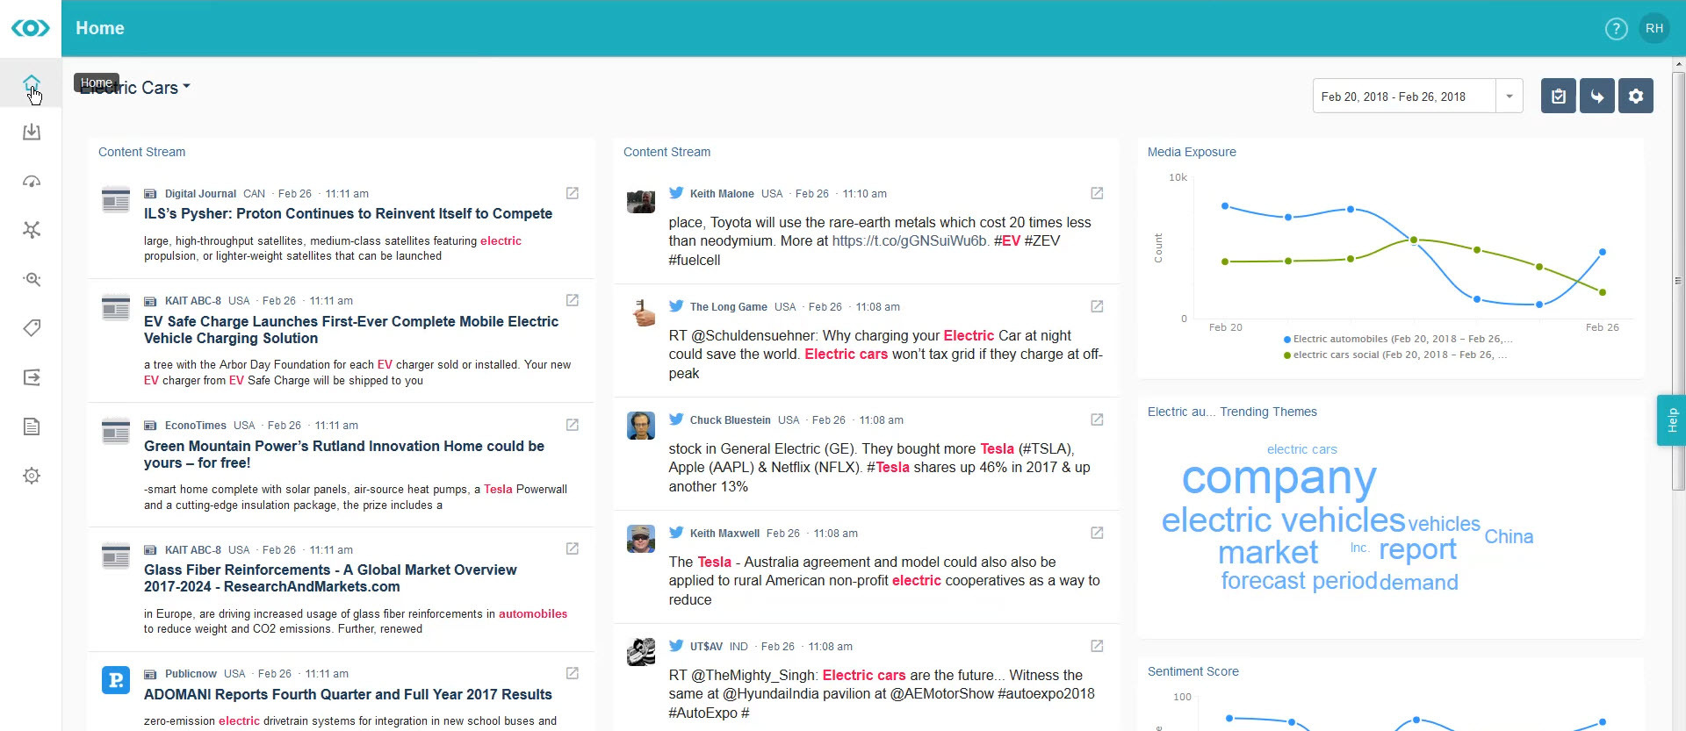1686x731 pixels.
Task: Click the share arrow button
Action: pyautogui.click(x=1596, y=96)
